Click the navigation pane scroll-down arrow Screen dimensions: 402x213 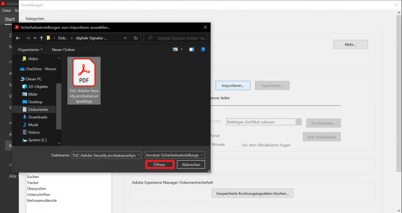click(59, 143)
